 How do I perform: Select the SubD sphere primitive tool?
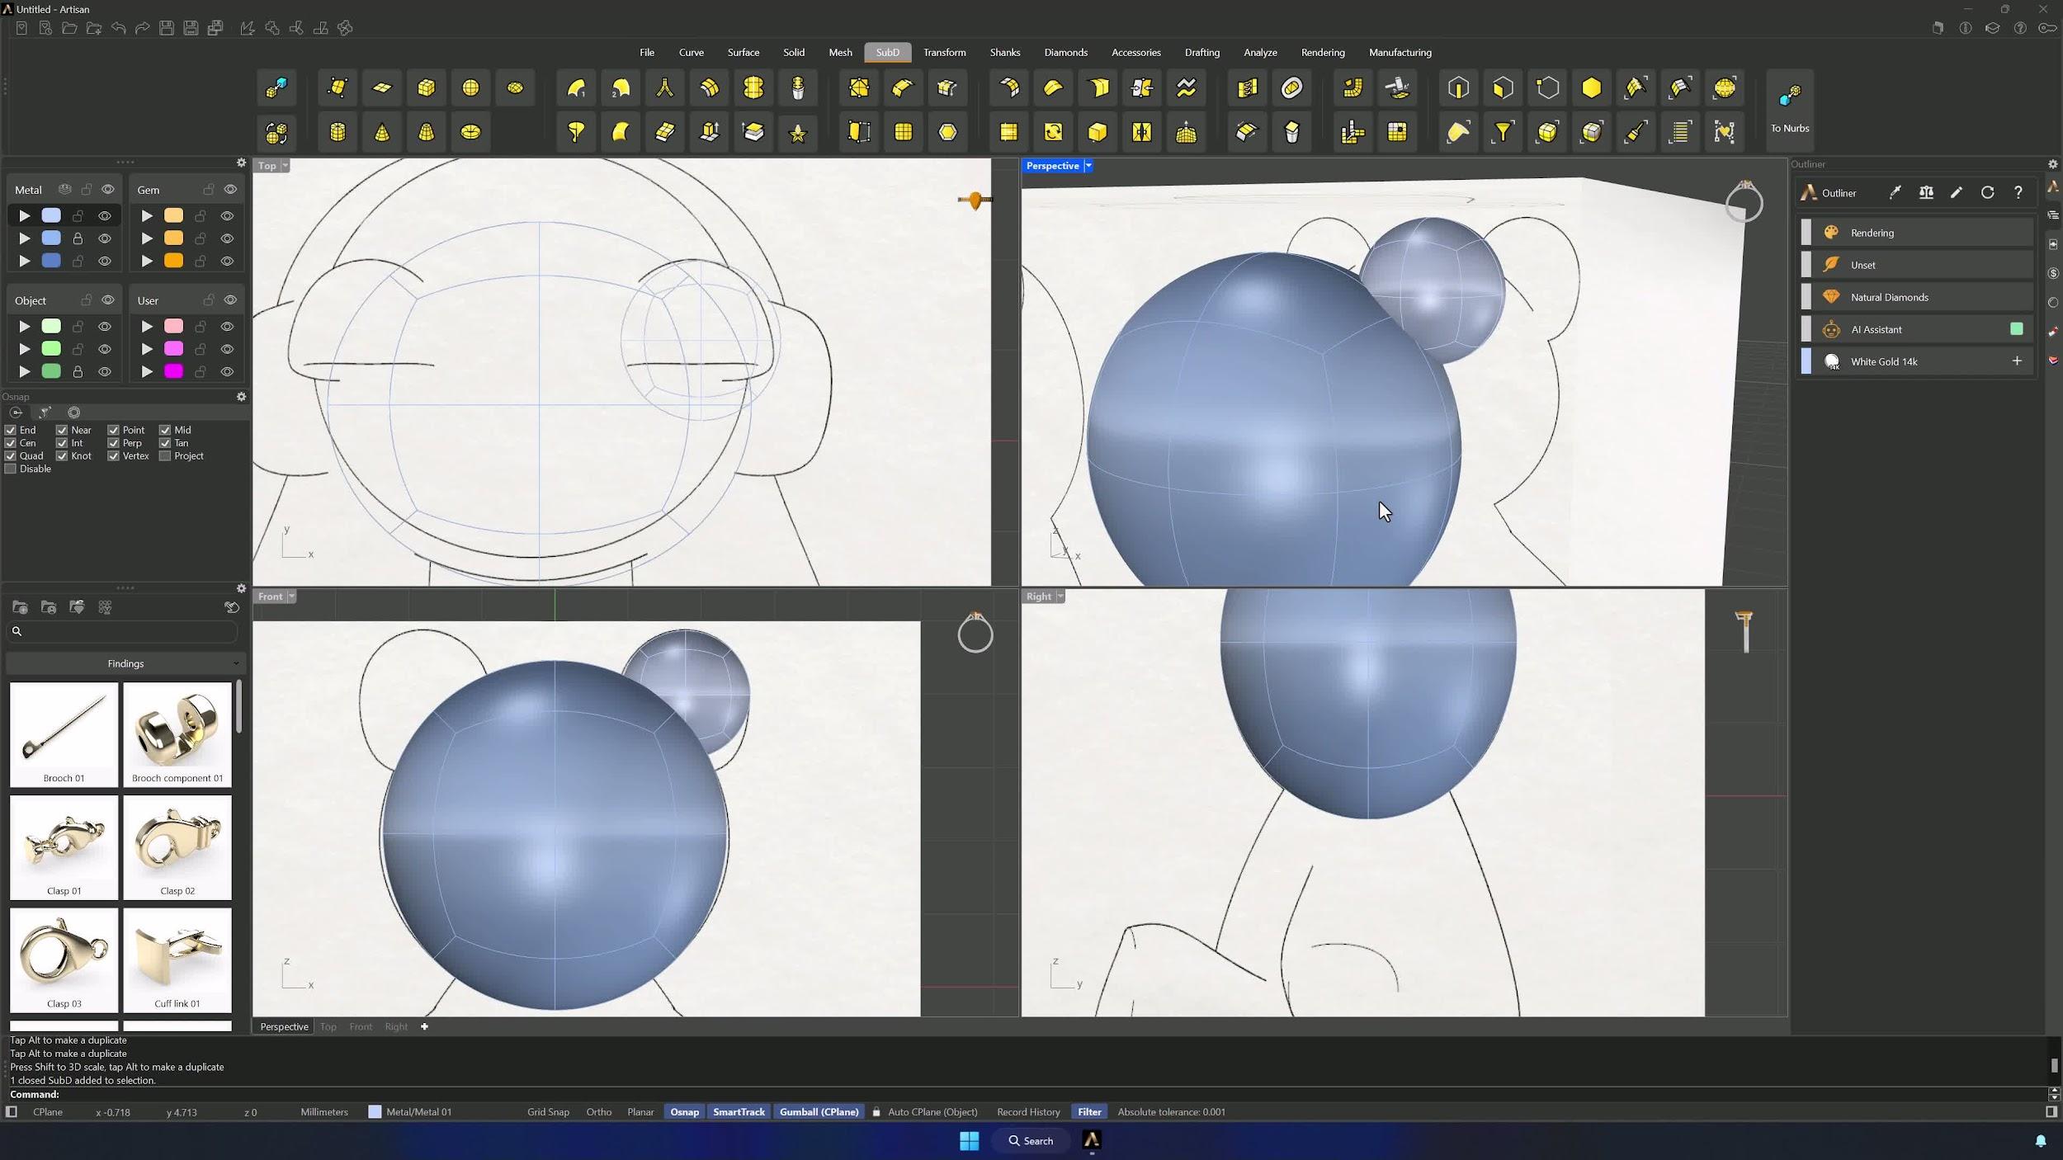tap(470, 88)
